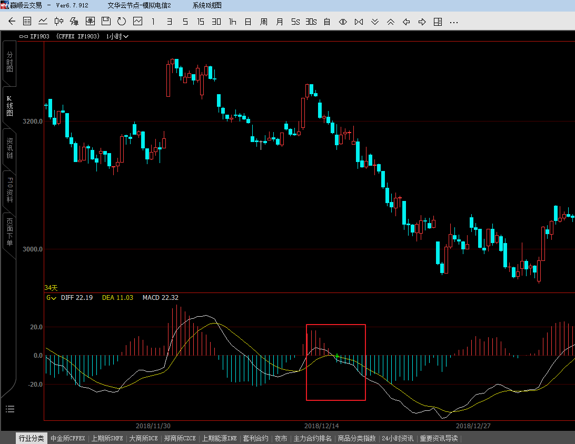
Task: Click the double-chevron down toolbar icon
Action: pos(375,22)
